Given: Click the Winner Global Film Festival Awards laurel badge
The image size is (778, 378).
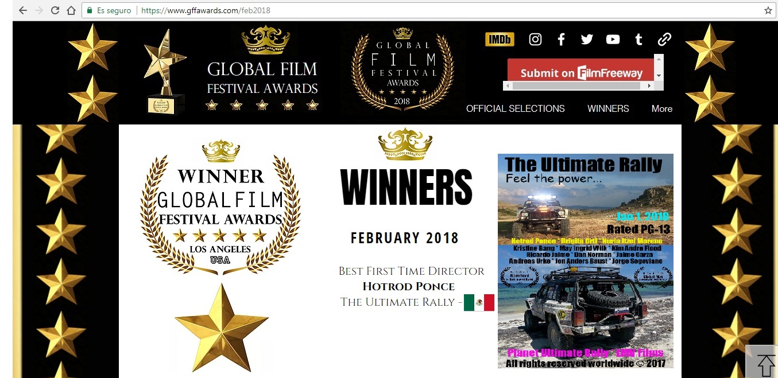Looking at the screenshot, I should [220, 206].
